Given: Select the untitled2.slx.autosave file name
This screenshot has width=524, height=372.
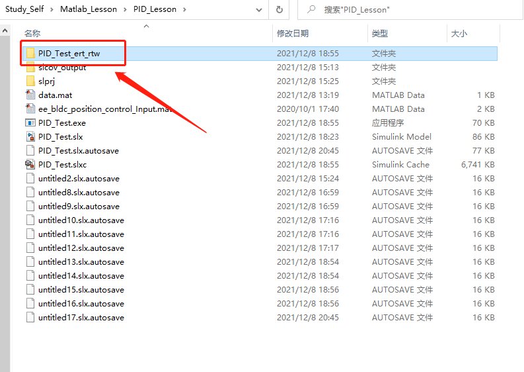Looking at the screenshot, I should (x=79, y=179).
